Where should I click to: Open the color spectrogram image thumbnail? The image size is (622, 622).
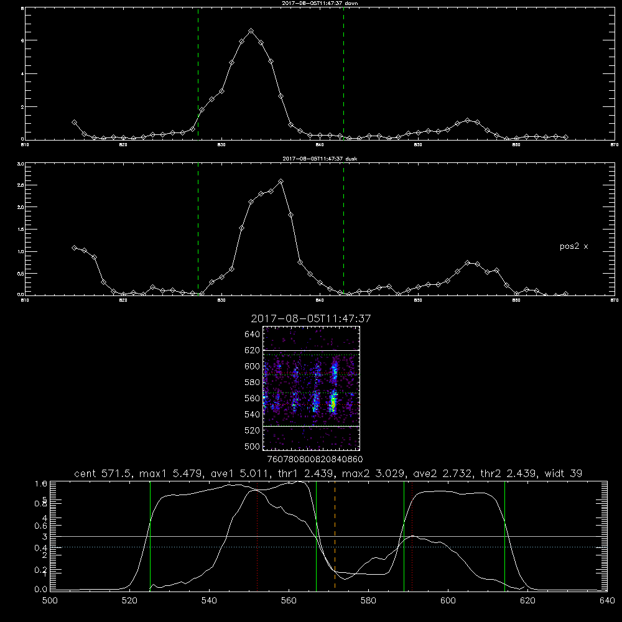(x=312, y=388)
